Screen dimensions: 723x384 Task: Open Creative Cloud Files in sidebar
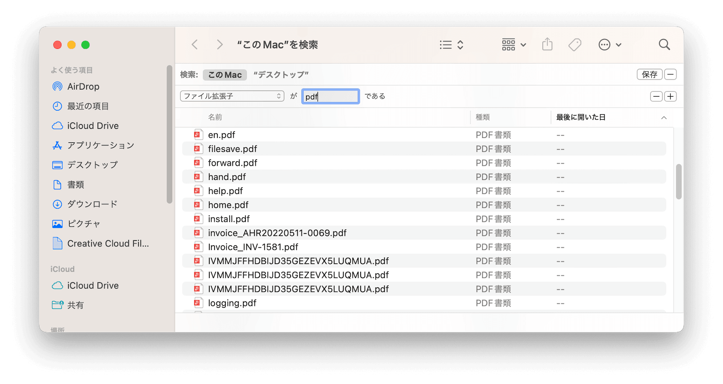click(108, 244)
